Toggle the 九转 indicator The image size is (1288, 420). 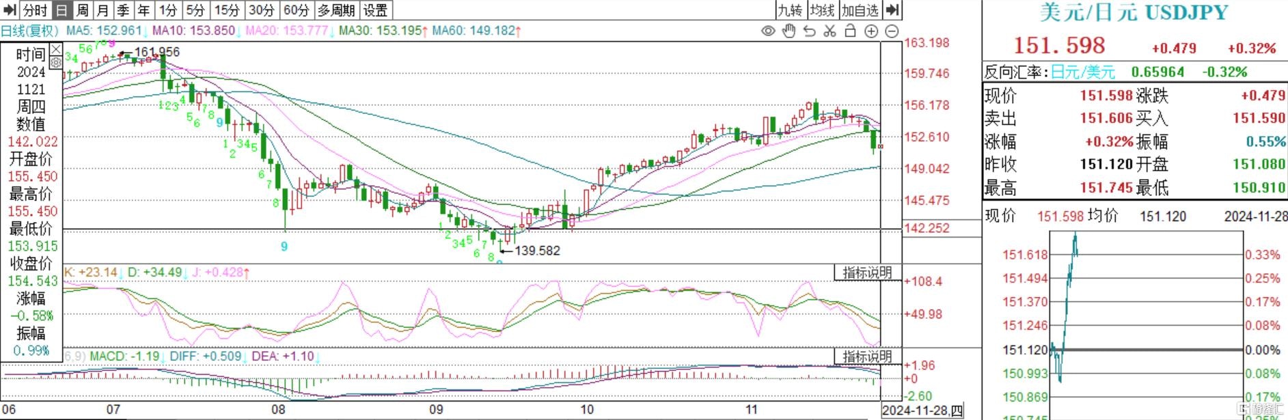(790, 10)
